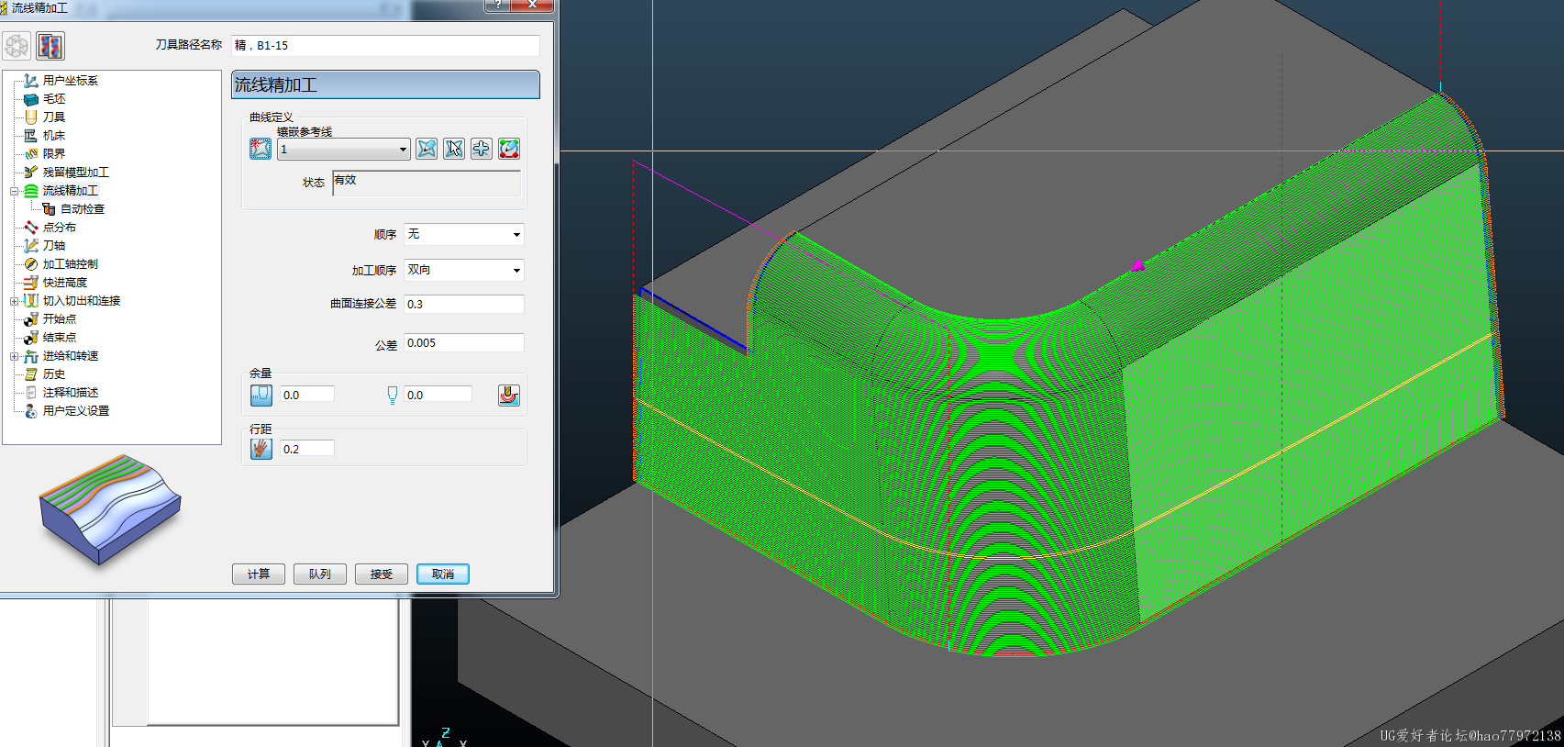Click the 队列 queue button

[x=320, y=574]
